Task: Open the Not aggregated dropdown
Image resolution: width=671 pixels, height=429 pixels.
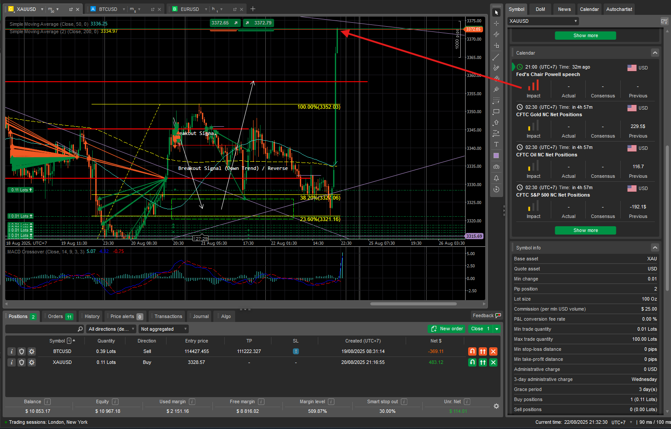Action: tap(163, 329)
